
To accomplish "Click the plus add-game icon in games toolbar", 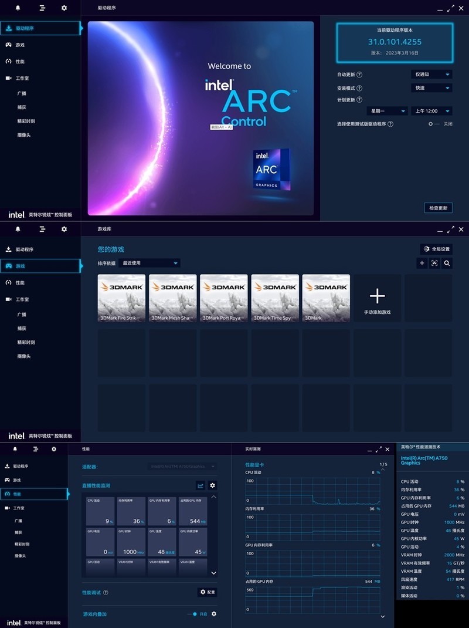I will pos(422,263).
